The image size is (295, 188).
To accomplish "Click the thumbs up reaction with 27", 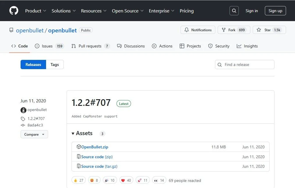I will click(x=79, y=180).
